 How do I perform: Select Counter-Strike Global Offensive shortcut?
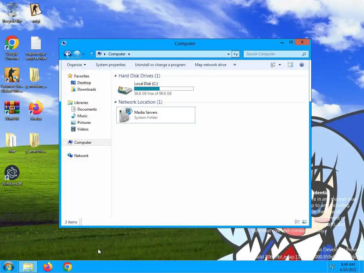point(12,80)
